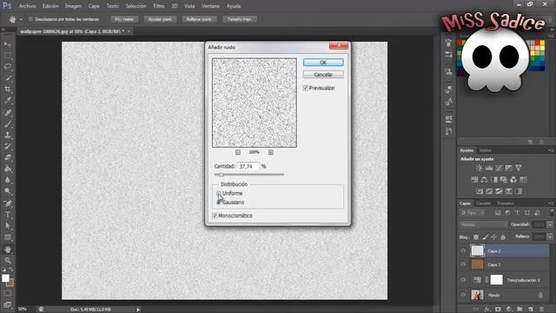Lock transparent pixels icon

pos(476,237)
